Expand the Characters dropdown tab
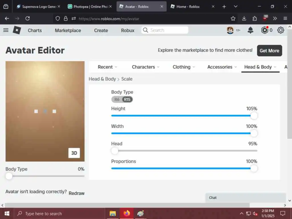The image size is (292, 219). [x=146, y=67]
